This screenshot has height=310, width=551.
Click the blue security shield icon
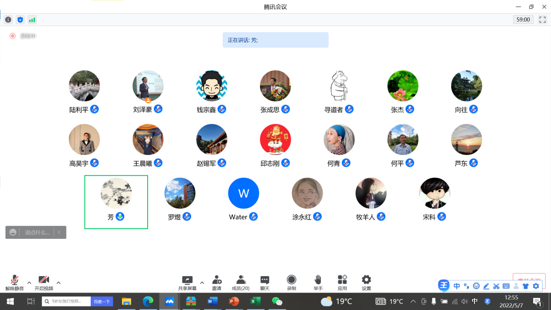20,20
